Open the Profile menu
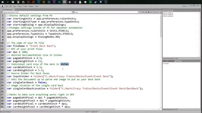Screen dimensions: 202x113 pos(25,6)
